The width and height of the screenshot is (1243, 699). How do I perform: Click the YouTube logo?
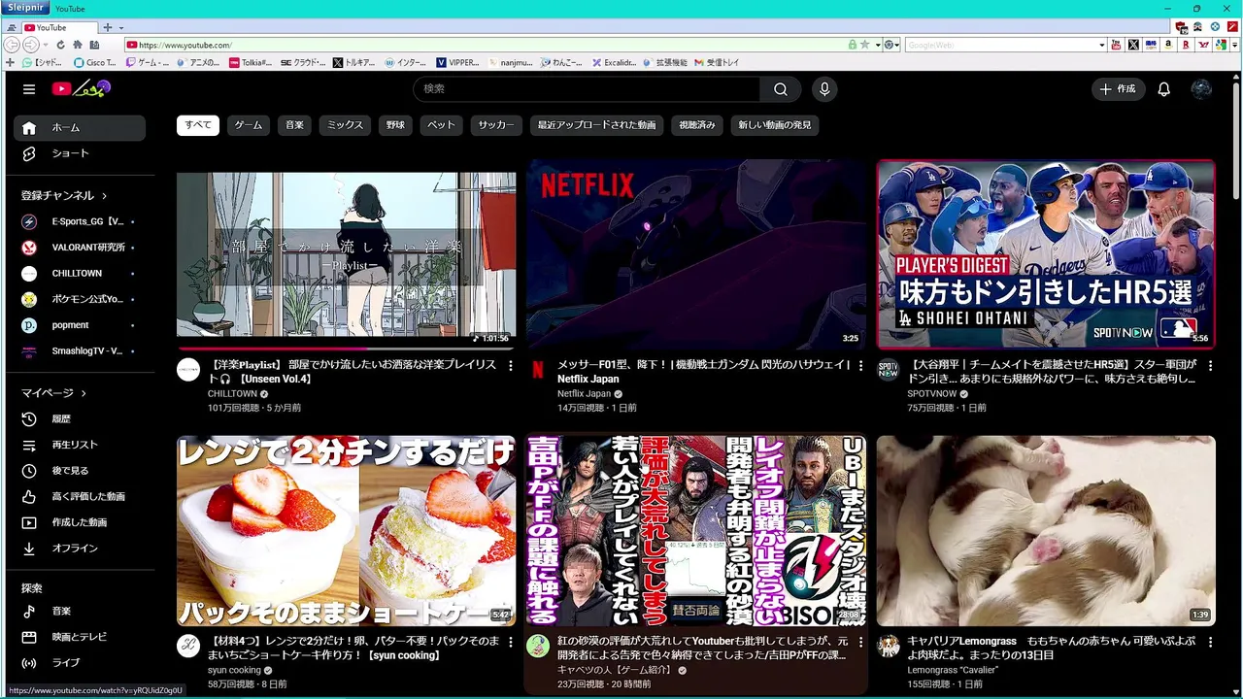[x=82, y=88]
